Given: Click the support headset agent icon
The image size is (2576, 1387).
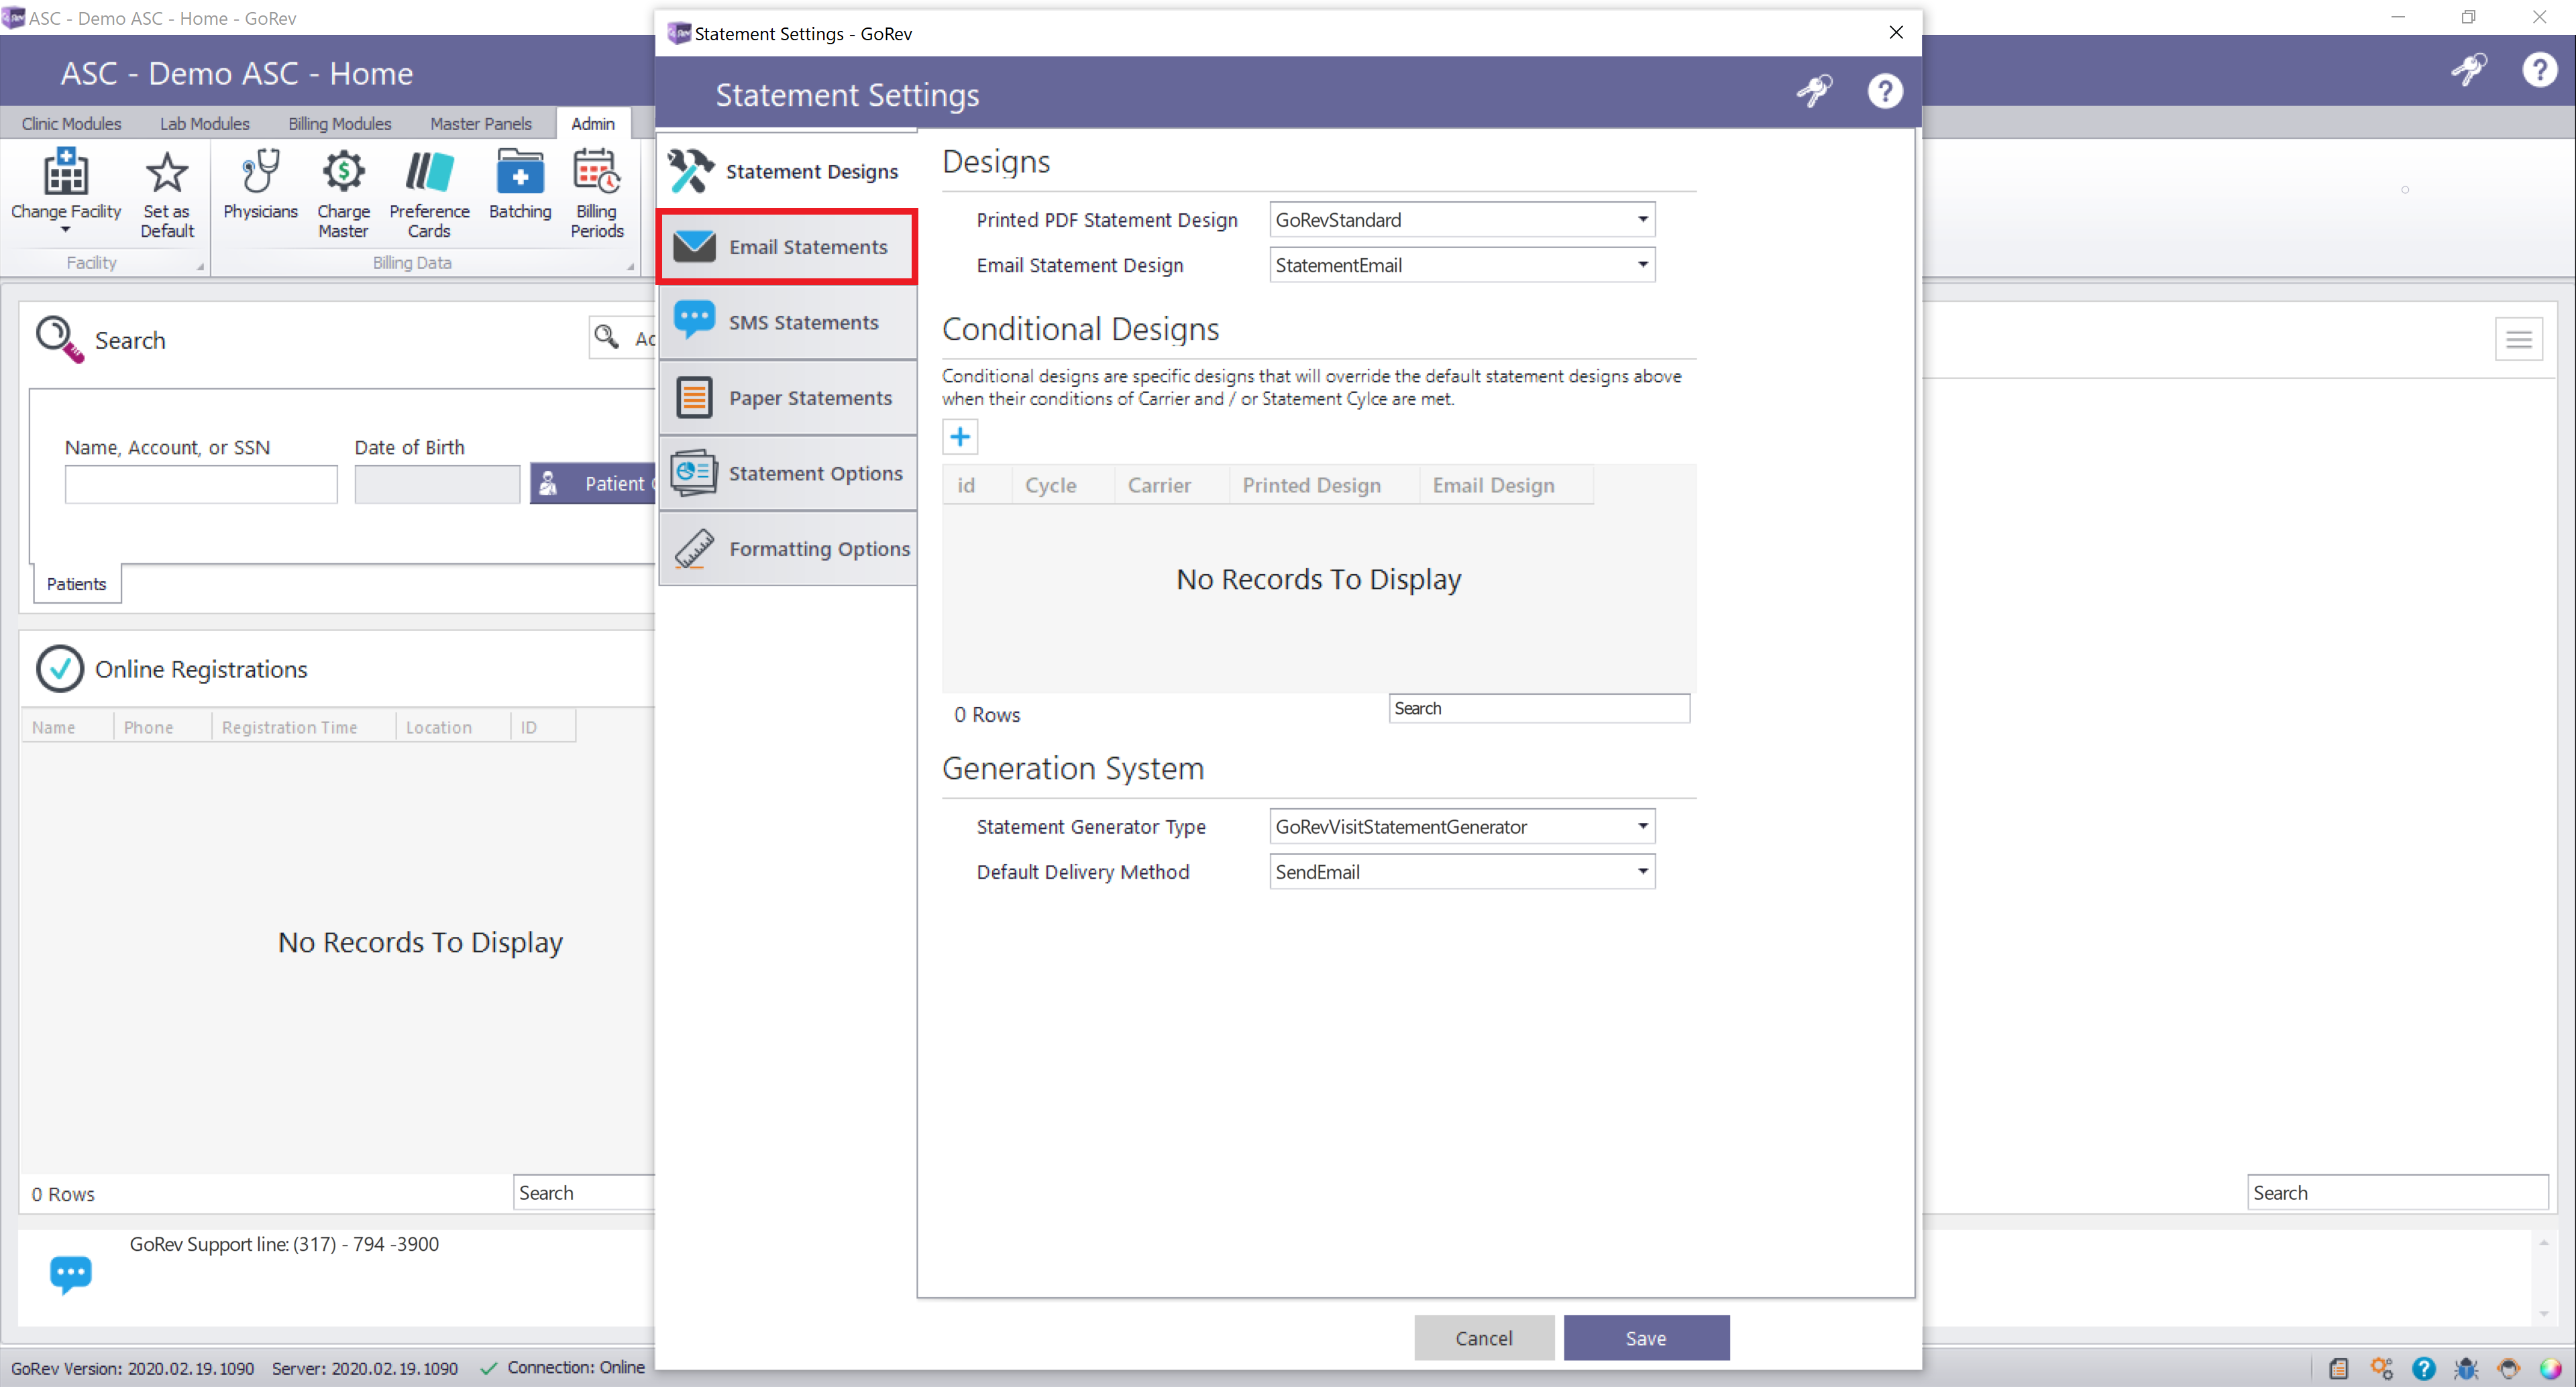Looking at the screenshot, I should pos(2508,1368).
